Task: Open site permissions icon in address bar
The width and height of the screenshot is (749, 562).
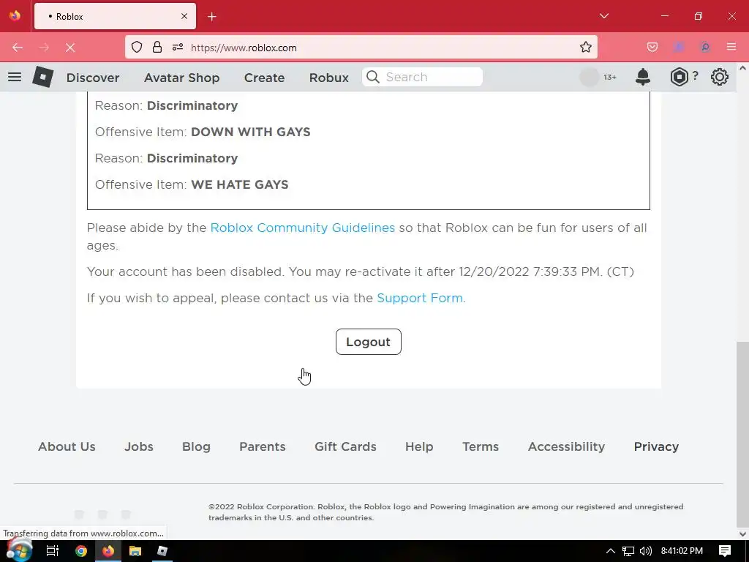Action: (x=178, y=48)
